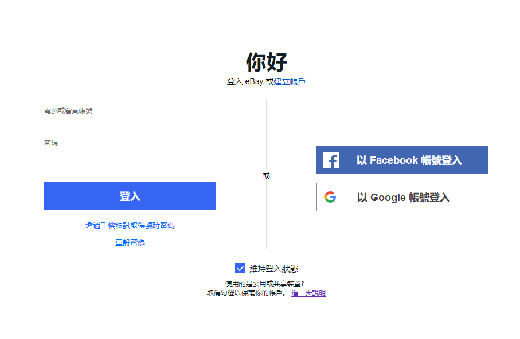Open 透過手機短訊取得臨時密碼 link
Screen dimensions: 520x339
pyautogui.click(x=130, y=226)
